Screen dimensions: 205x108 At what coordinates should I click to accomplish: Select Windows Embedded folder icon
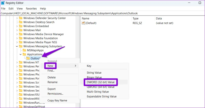pos(21,26)
